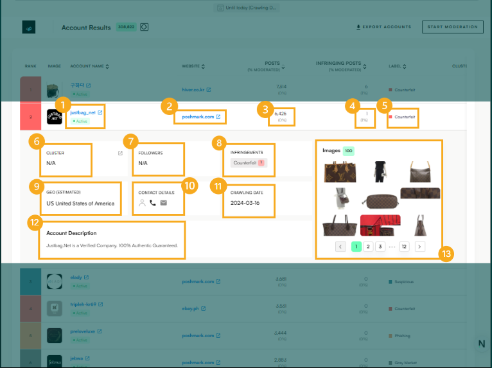Screen dimensions: 492x368
Task: Open elady account link
Action: tap(76, 277)
